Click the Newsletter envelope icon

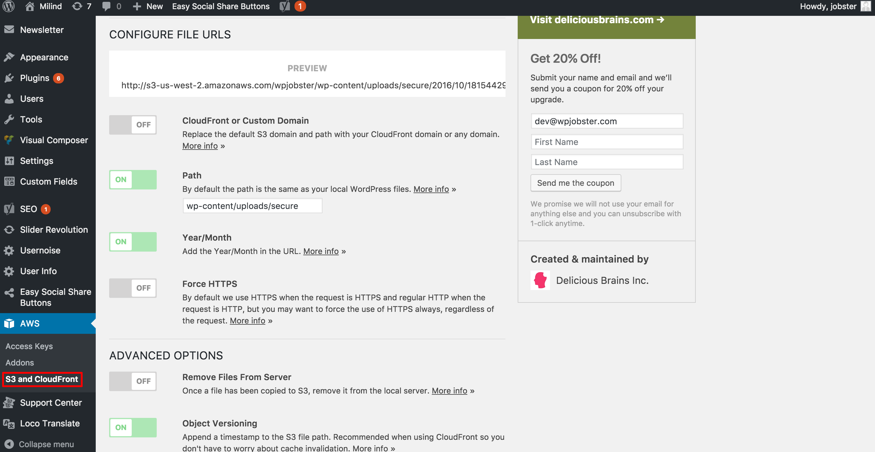tap(9, 30)
